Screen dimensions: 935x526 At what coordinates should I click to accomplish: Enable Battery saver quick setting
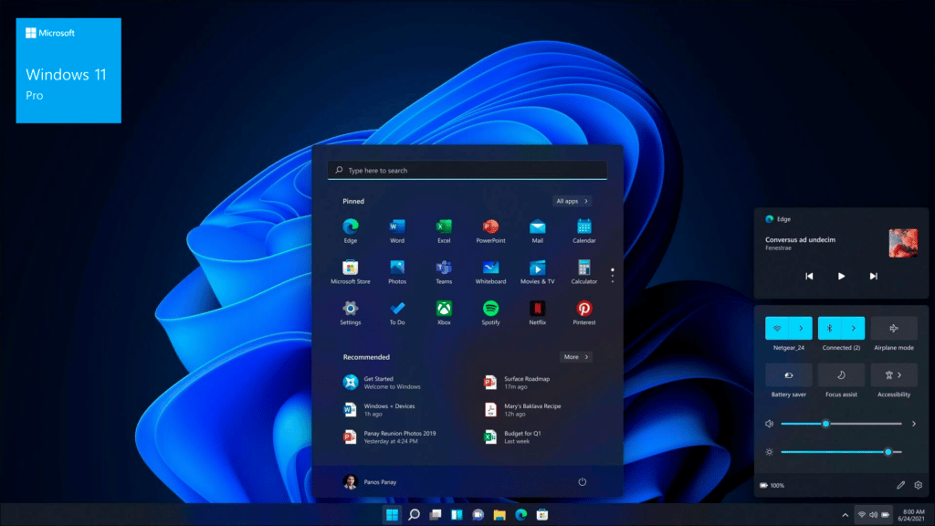coord(788,375)
